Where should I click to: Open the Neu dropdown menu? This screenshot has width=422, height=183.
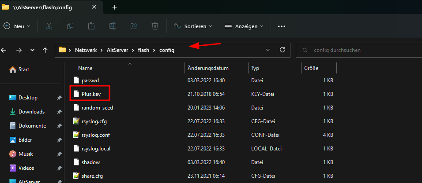pyautogui.click(x=17, y=26)
